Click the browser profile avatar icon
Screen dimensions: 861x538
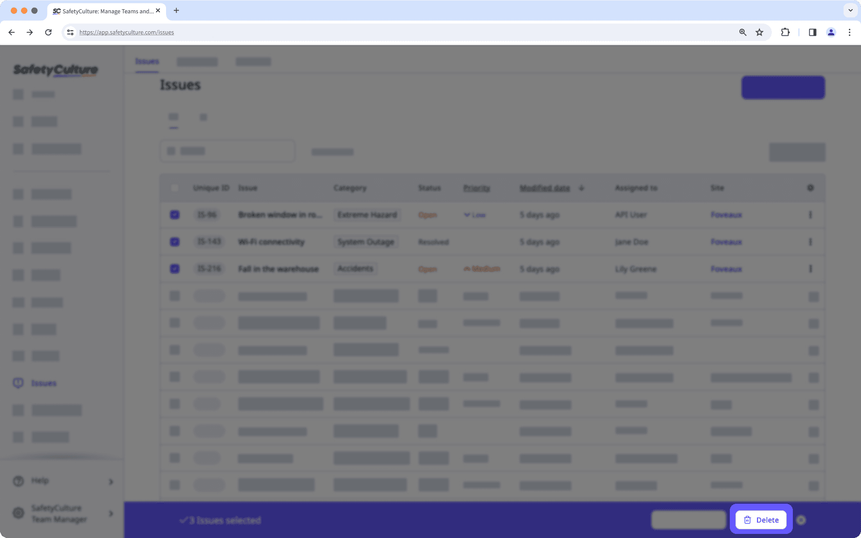tap(831, 32)
